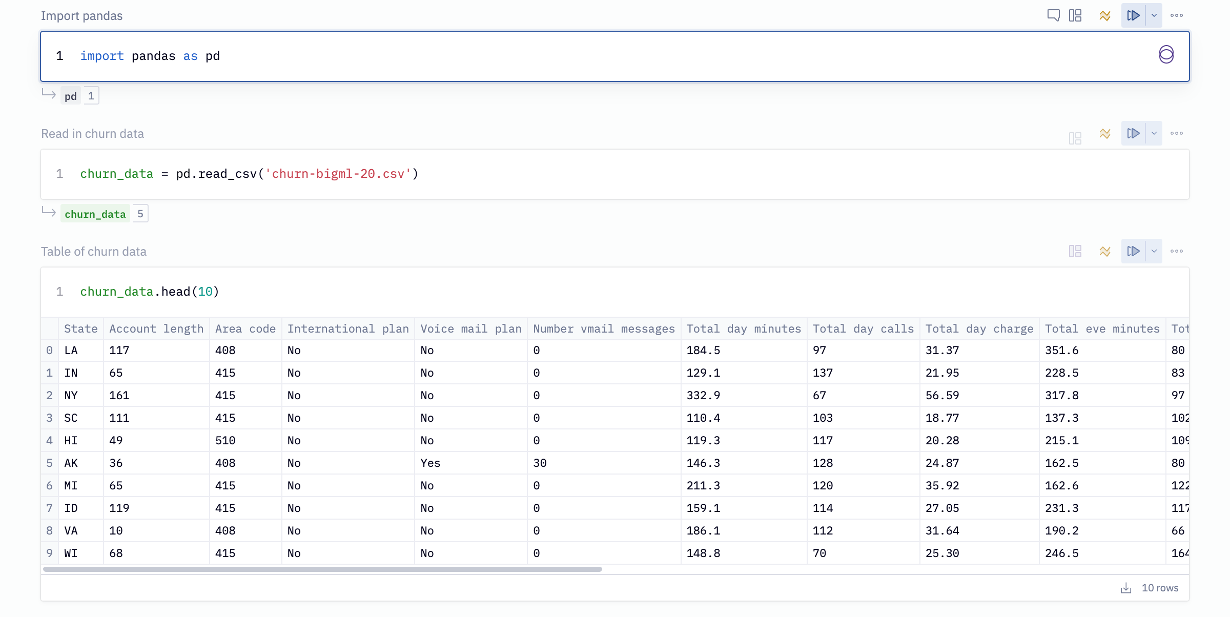Click the yellow stale indicator on Import pandas cell
Image resolution: width=1230 pixels, height=617 pixels.
[1105, 15]
